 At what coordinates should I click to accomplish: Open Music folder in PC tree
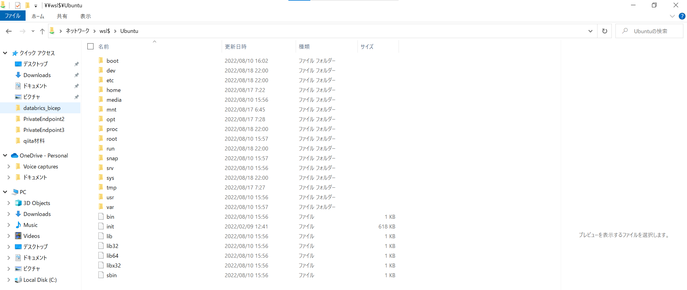point(30,225)
